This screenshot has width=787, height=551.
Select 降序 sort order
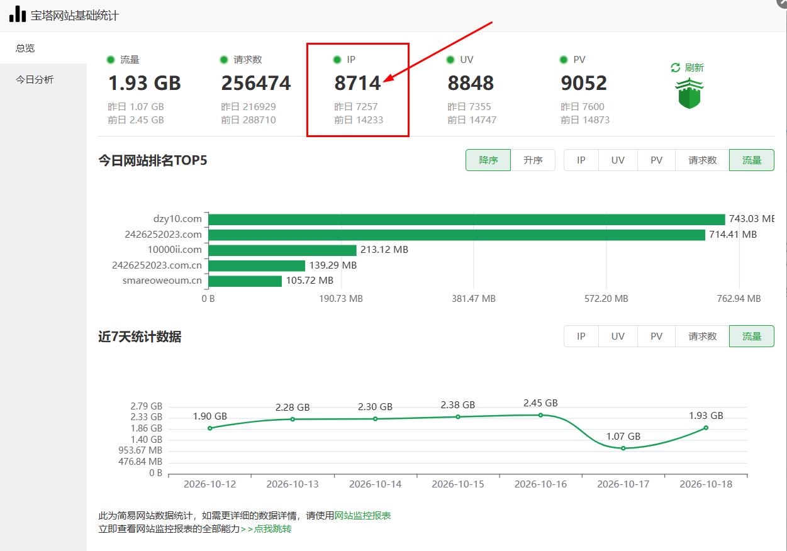click(x=488, y=160)
